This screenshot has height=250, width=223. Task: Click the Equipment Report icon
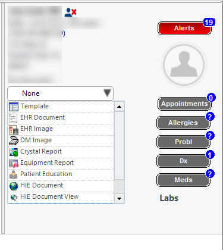(x=14, y=163)
